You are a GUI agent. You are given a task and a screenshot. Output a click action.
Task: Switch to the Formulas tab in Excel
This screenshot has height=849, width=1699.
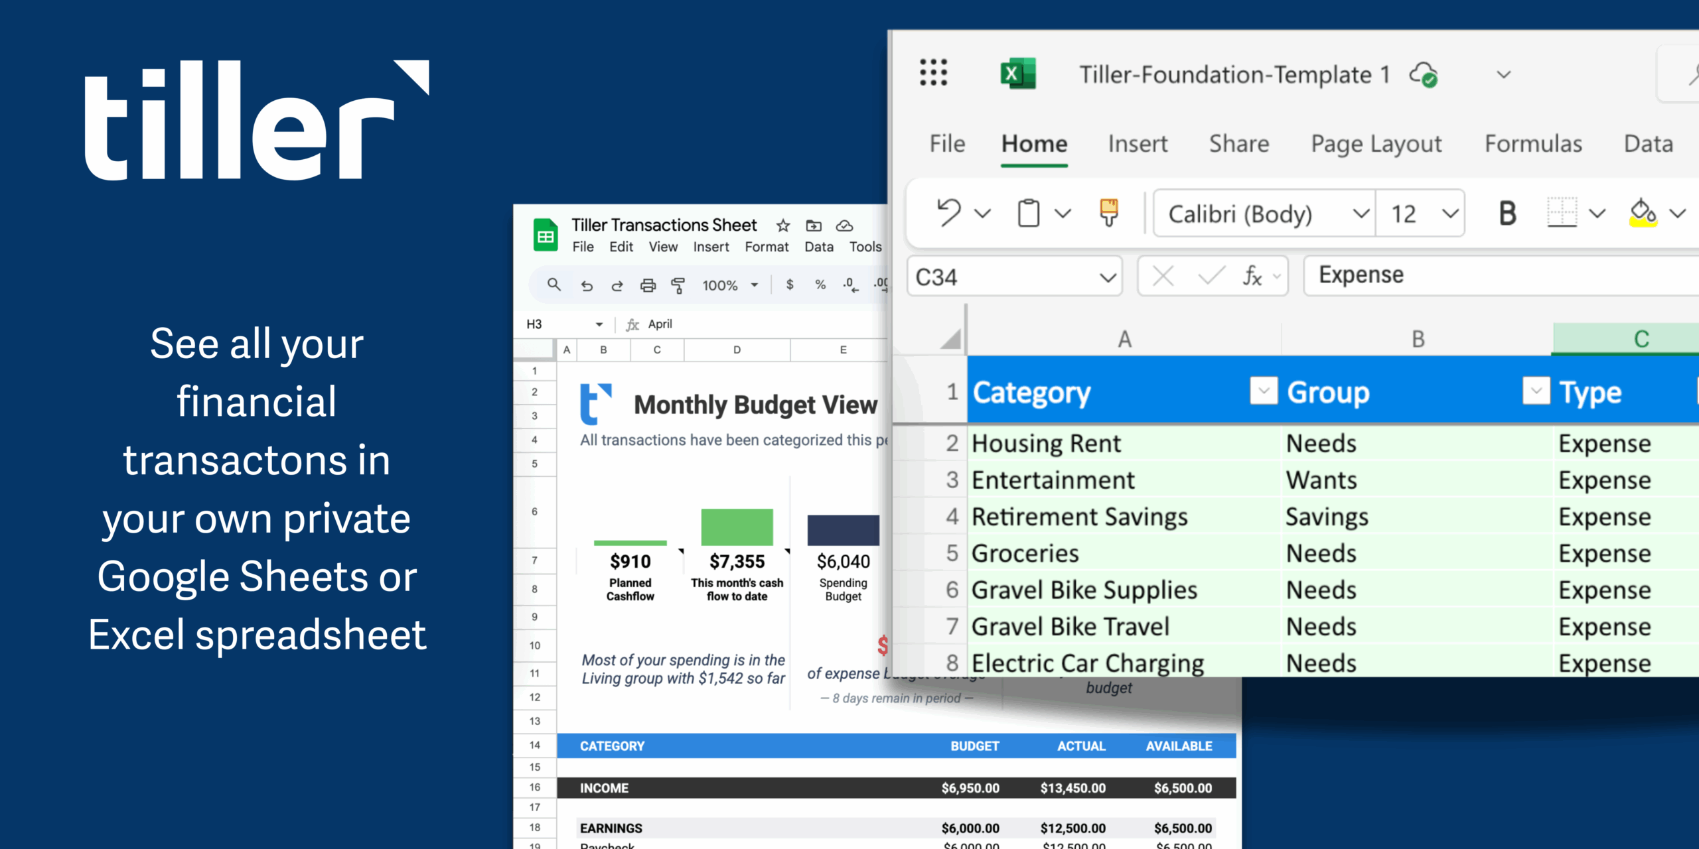pyautogui.click(x=1533, y=144)
